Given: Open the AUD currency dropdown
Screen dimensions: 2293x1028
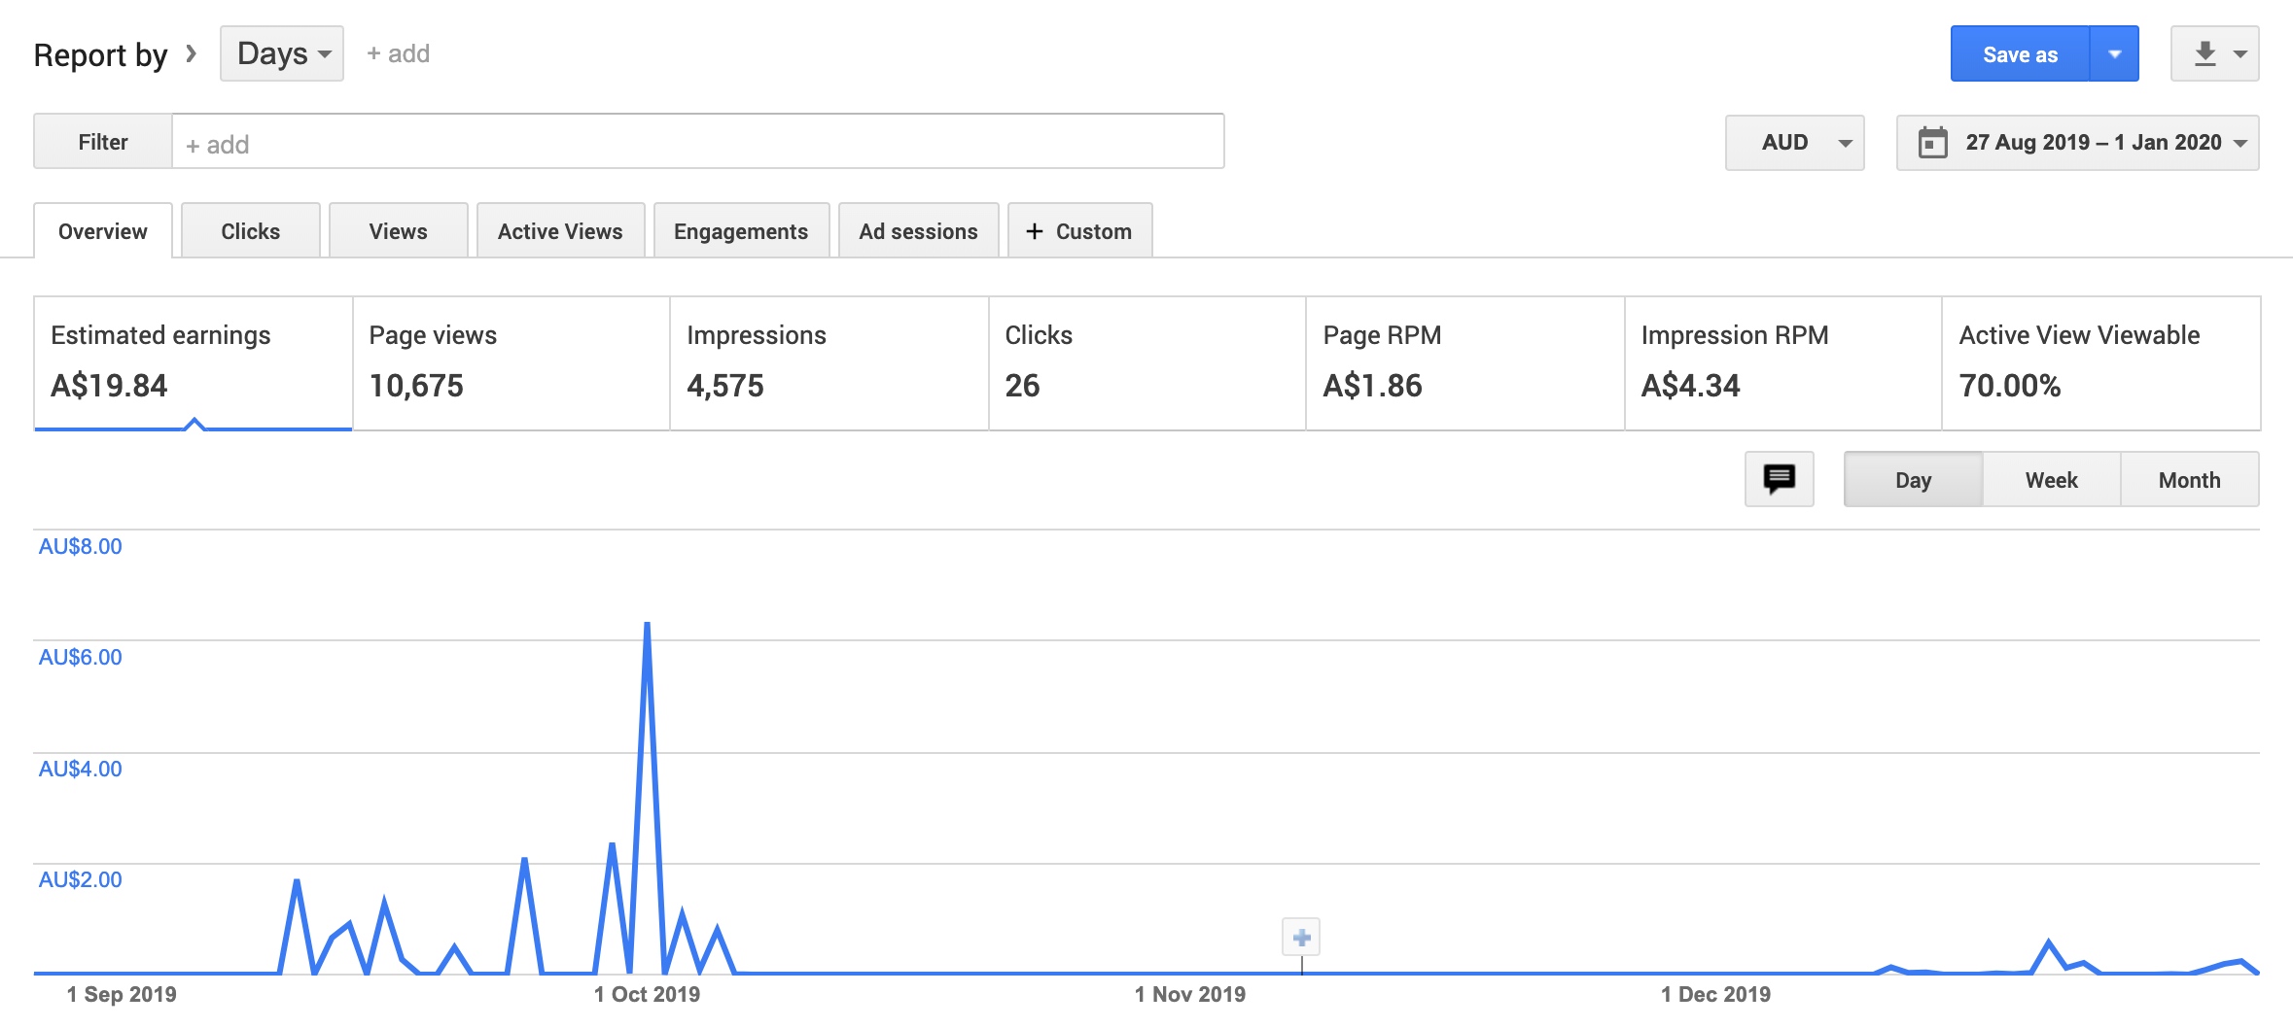Looking at the screenshot, I should [1794, 143].
